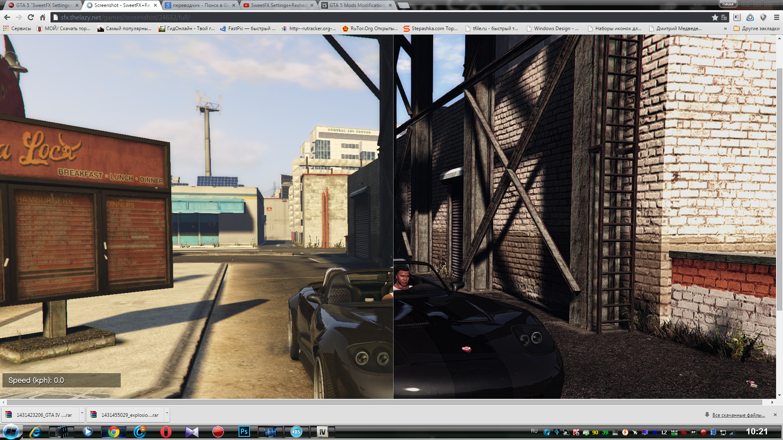
Task: Bookmark this page with the star icon
Action: (x=714, y=18)
